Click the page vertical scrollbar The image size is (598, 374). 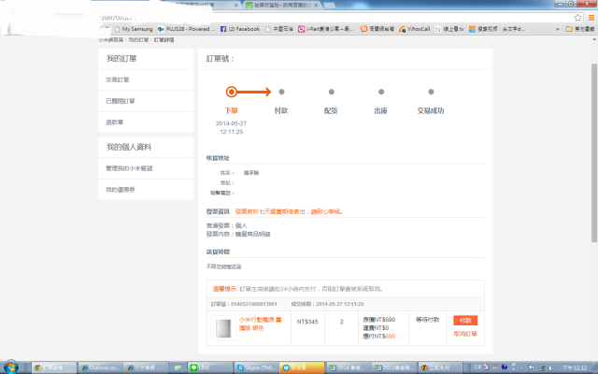[594, 152]
